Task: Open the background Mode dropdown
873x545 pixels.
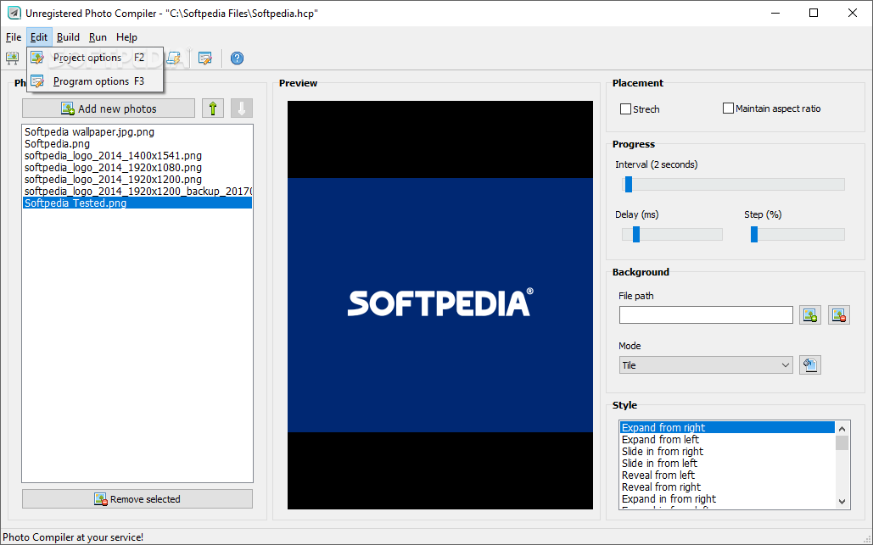Action: 706,364
